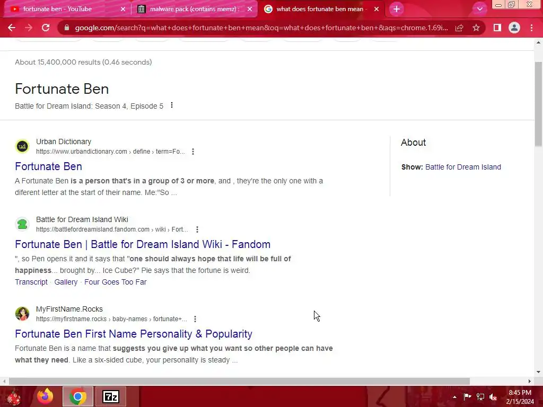
Task: Click the Urban Dictionary favicon
Action: (x=22, y=146)
